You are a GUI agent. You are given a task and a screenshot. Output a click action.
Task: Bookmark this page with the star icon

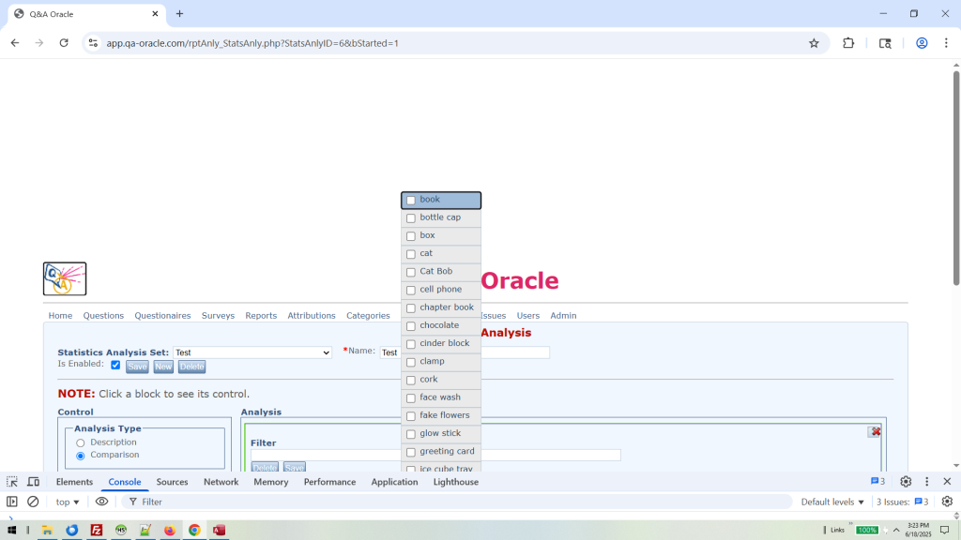814,43
